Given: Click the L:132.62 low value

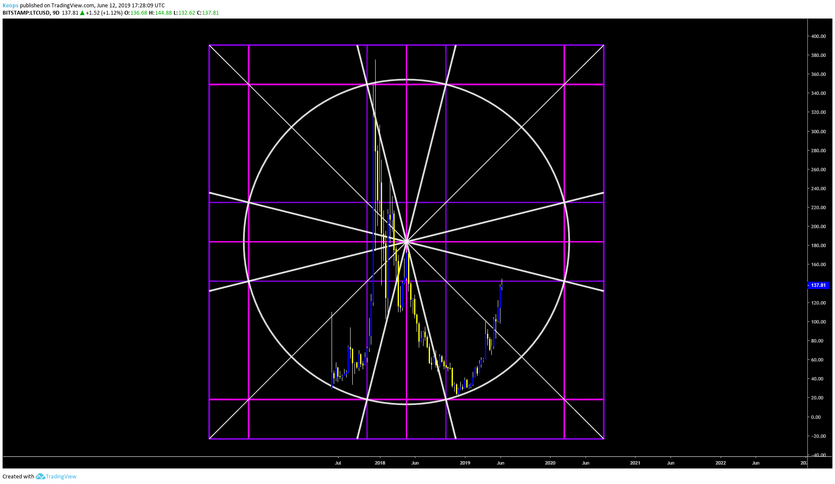Looking at the screenshot, I should (x=184, y=13).
